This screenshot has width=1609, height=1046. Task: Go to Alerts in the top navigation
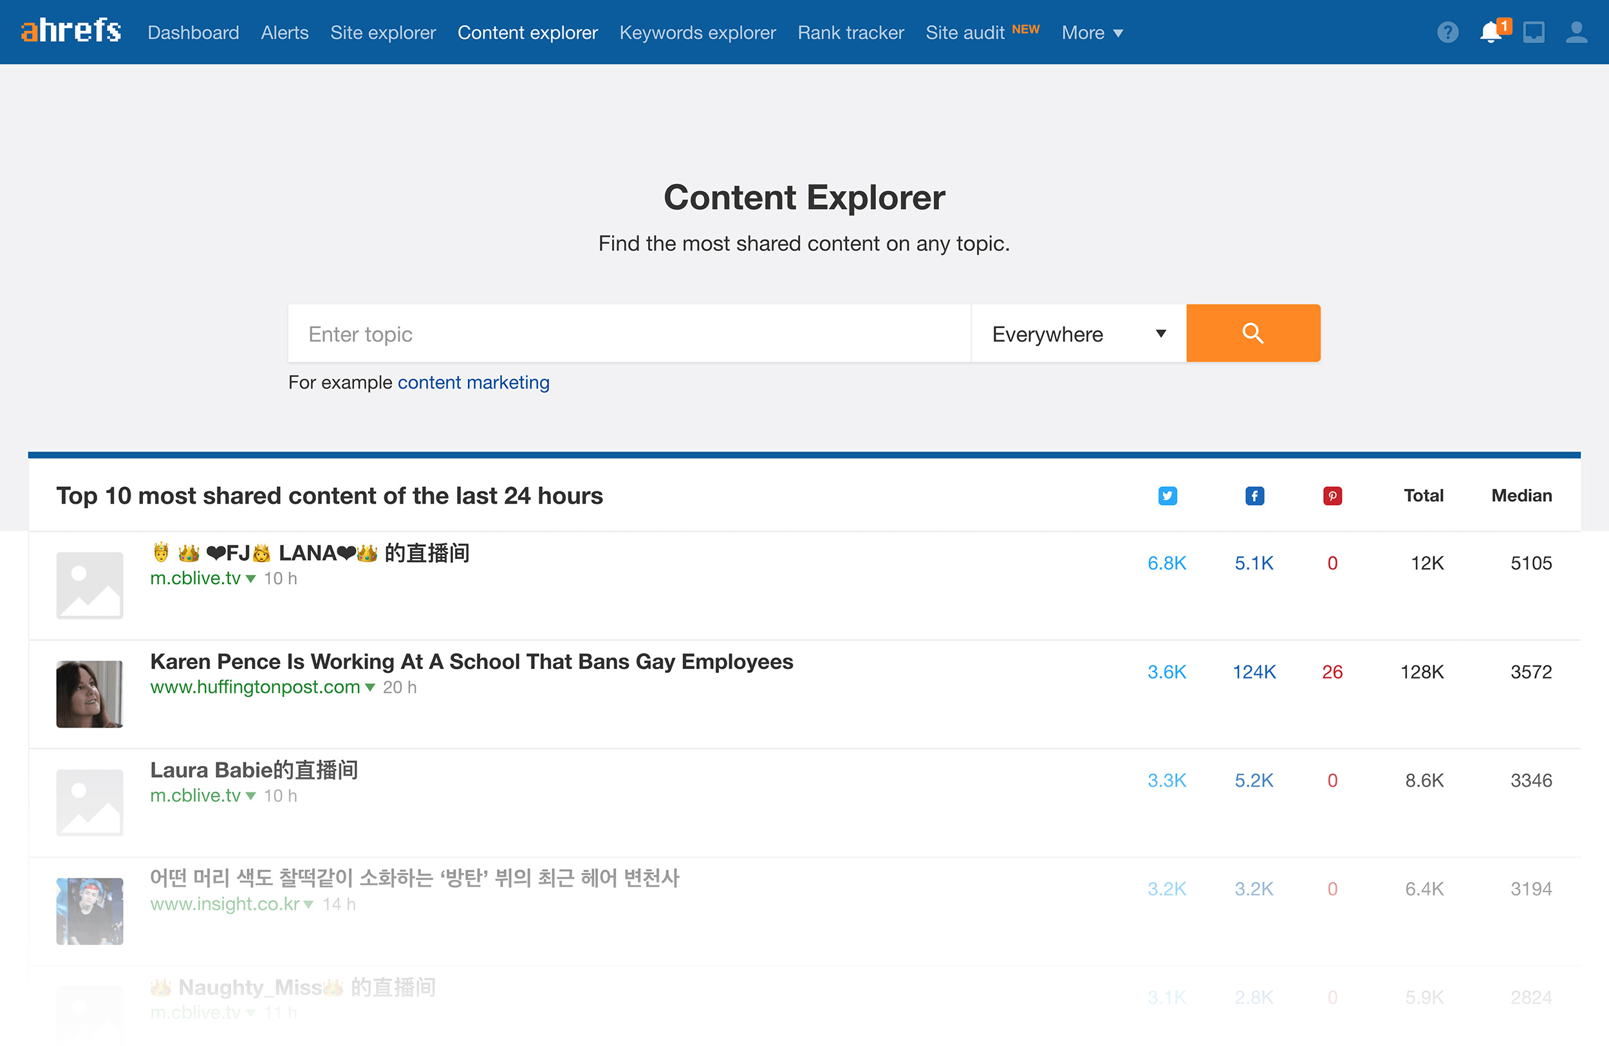[x=284, y=32]
